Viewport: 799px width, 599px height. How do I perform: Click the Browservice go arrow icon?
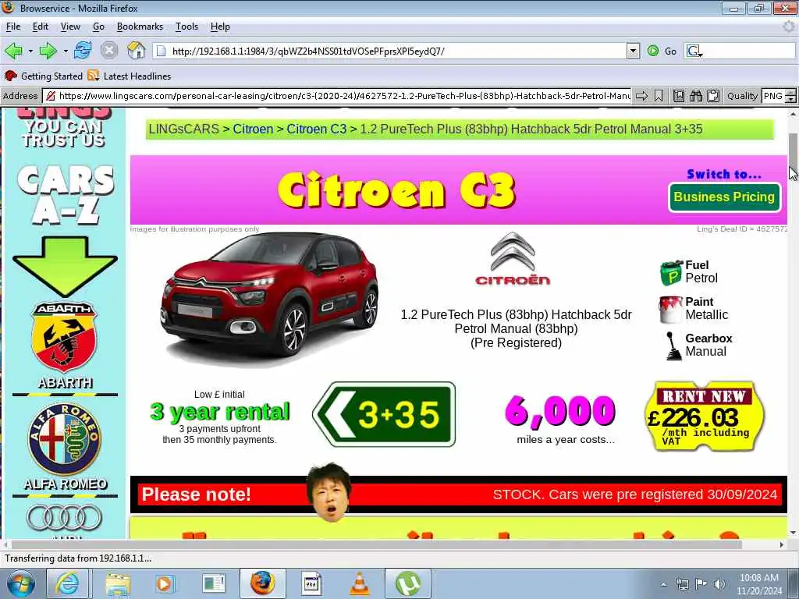[641, 96]
